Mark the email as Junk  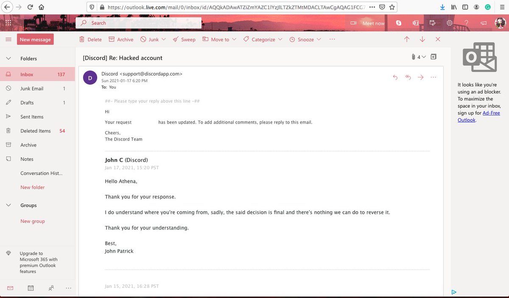point(149,39)
